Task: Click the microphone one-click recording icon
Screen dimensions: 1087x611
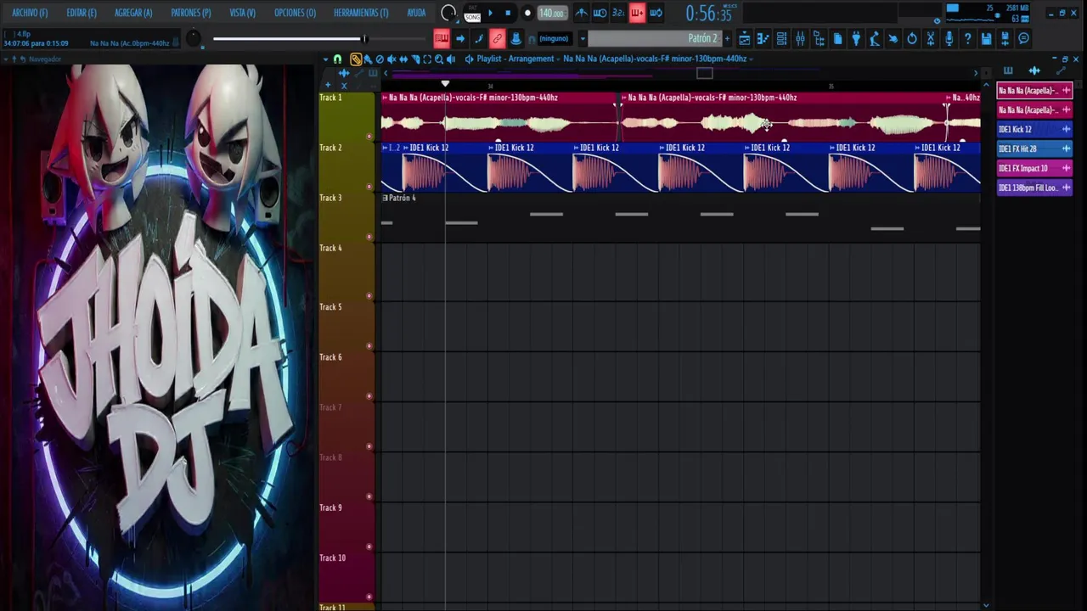Action: click(949, 38)
